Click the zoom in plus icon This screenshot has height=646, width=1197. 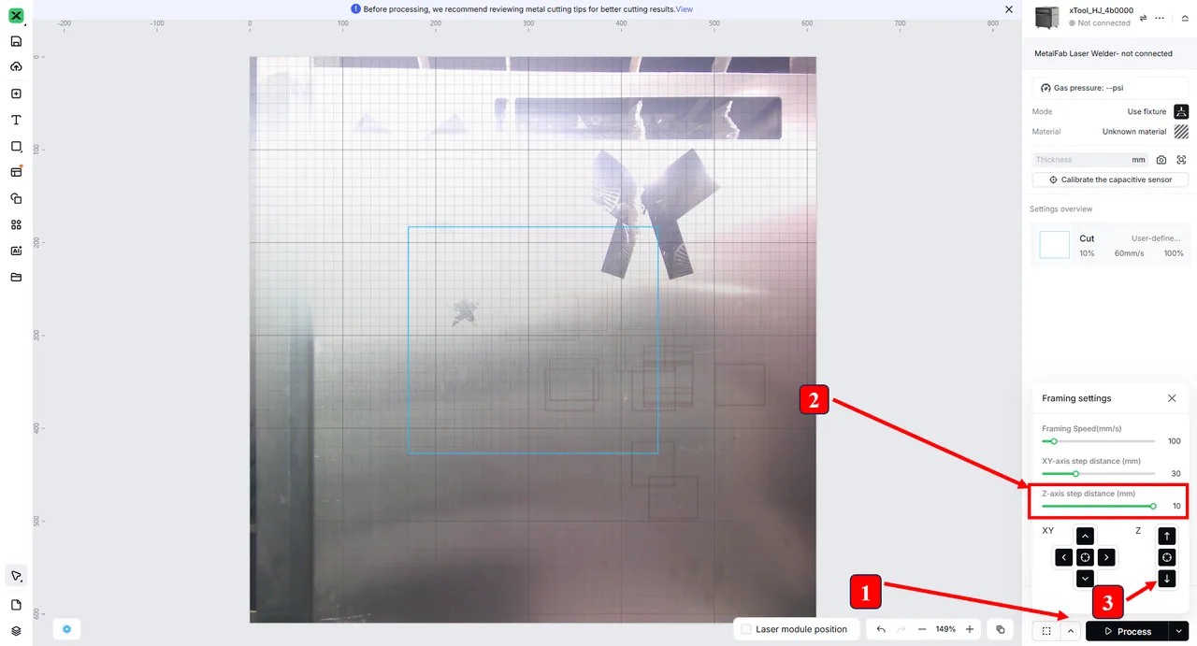click(x=970, y=630)
